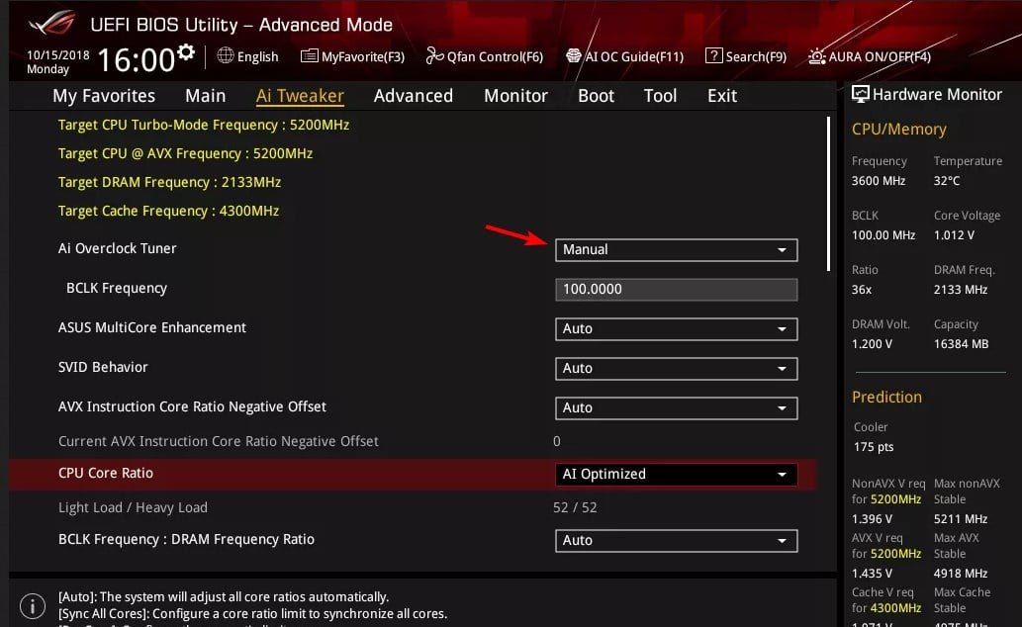Click Target DRAM Frequency : 2133MHz text
The height and width of the screenshot is (627, 1022).
click(169, 182)
